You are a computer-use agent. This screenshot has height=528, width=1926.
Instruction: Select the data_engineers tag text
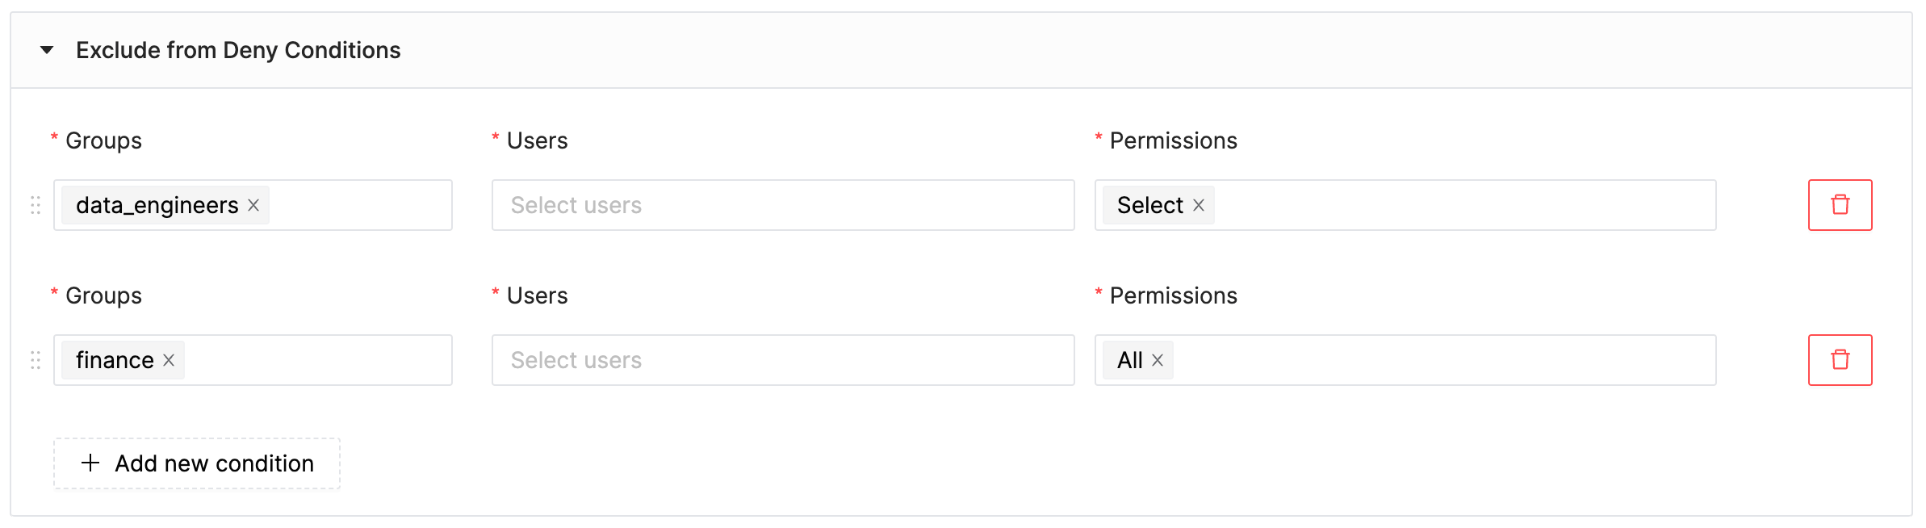[x=157, y=205]
